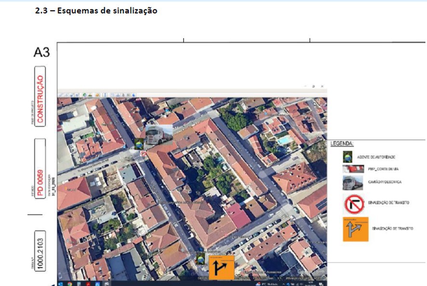This screenshot has width=427, height=286.
Task: Click the red CONSTRUÇÃO stamp
Action: (x=40, y=97)
